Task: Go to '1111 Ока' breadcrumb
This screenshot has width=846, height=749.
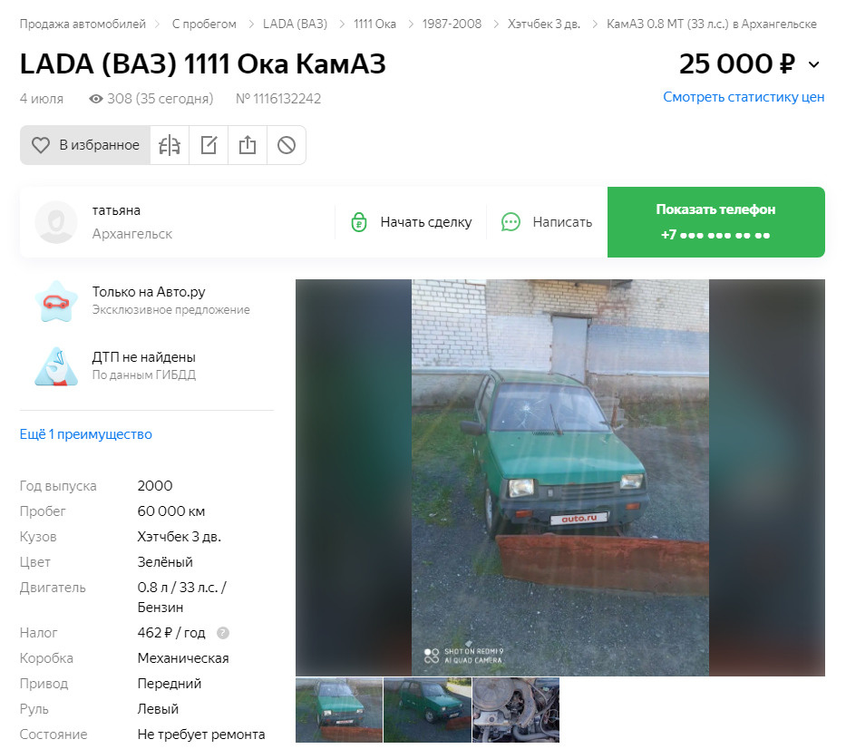Action: pyautogui.click(x=375, y=24)
